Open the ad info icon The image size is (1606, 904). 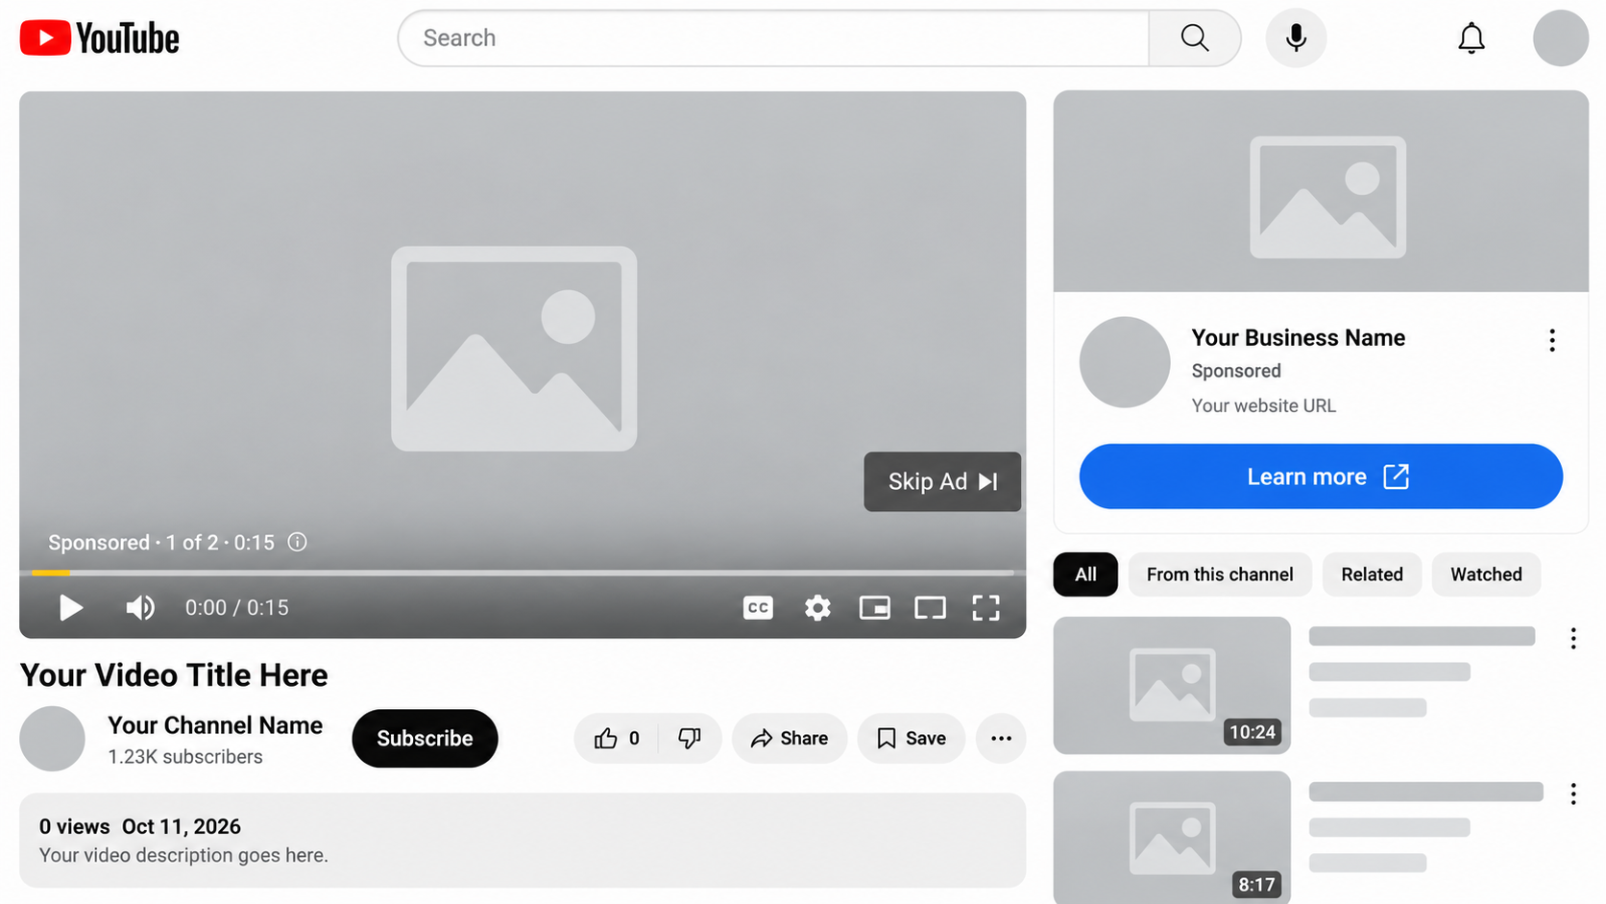(x=298, y=542)
